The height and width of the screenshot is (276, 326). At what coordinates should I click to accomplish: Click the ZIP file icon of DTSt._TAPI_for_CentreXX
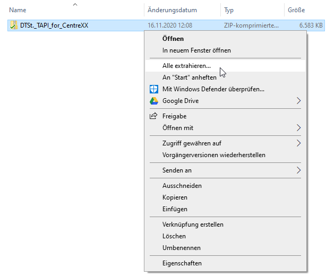tap(14, 25)
